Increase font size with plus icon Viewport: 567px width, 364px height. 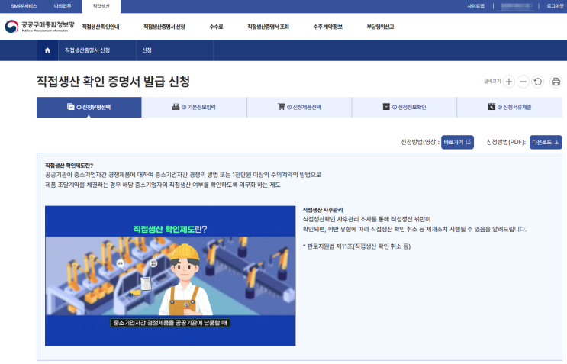pos(509,82)
